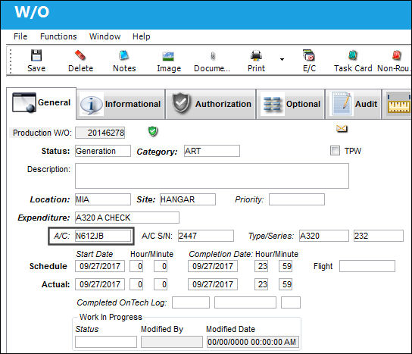Open the Optional tab
The image size is (412, 354).
[x=291, y=104]
